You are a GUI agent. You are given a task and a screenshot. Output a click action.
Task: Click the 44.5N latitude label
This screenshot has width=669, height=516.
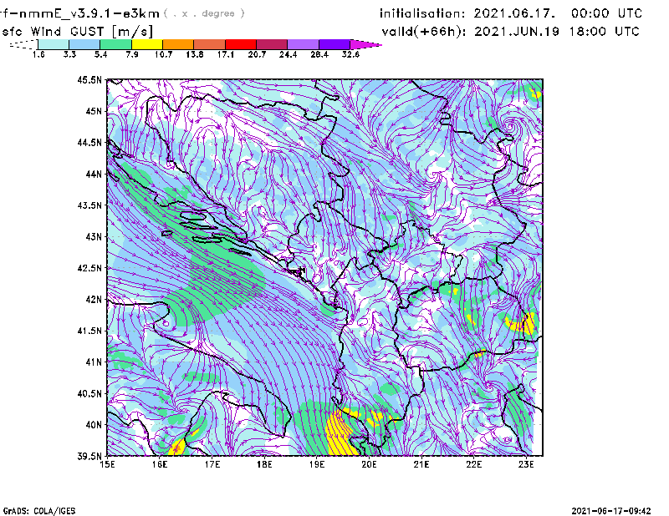(x=89, y=142)
